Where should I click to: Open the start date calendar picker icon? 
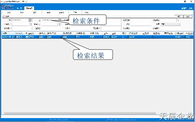pos(30,20)
